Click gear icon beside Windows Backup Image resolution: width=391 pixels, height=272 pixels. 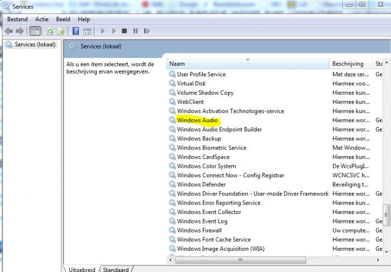tap(172, 138)
